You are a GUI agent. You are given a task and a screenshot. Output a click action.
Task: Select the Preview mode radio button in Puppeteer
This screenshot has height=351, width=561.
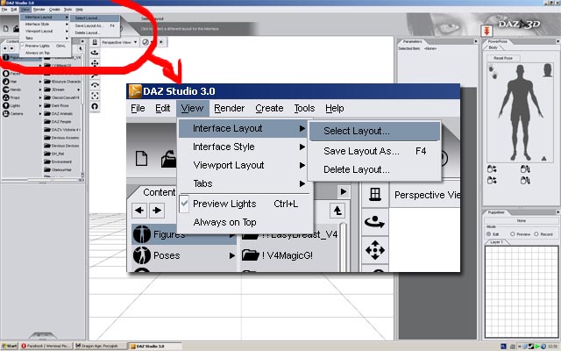click(512, 234)
